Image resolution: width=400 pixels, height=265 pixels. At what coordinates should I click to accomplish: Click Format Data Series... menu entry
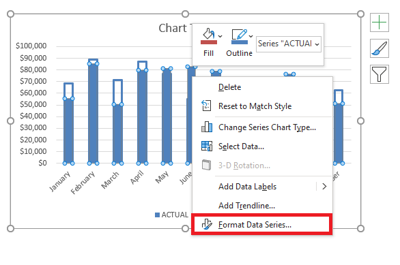tap(262, 225)
